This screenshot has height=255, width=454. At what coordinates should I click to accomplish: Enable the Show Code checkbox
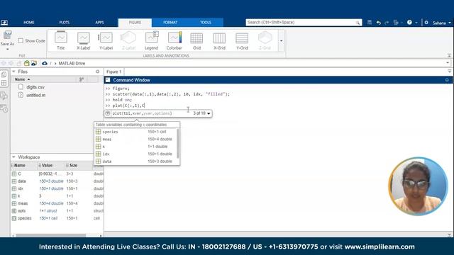(x=21, y=41)
